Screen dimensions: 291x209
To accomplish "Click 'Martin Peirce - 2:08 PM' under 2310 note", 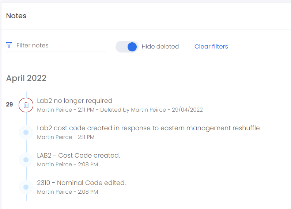I will pos(68,192).
